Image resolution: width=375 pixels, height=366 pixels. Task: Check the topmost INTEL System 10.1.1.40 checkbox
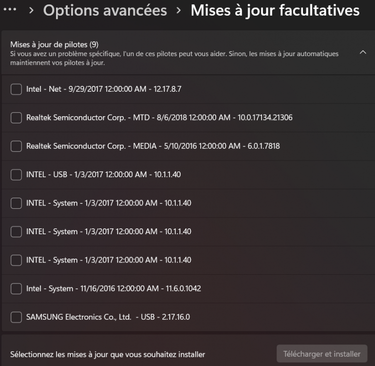[x=16, y=203]
